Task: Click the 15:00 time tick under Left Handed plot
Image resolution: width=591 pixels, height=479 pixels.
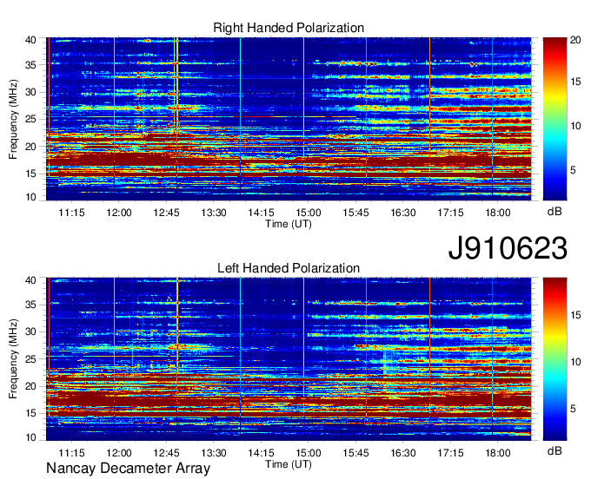Action: 309,453
